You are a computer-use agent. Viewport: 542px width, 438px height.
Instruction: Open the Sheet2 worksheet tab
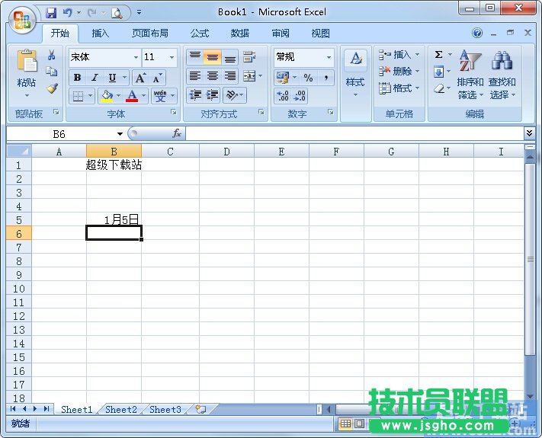121,409
